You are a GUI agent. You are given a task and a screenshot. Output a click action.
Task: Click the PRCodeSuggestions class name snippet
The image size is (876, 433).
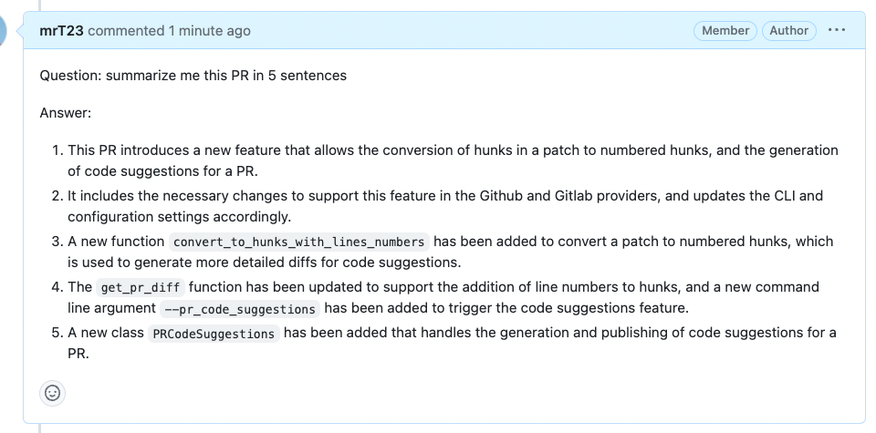coord(214,334)
